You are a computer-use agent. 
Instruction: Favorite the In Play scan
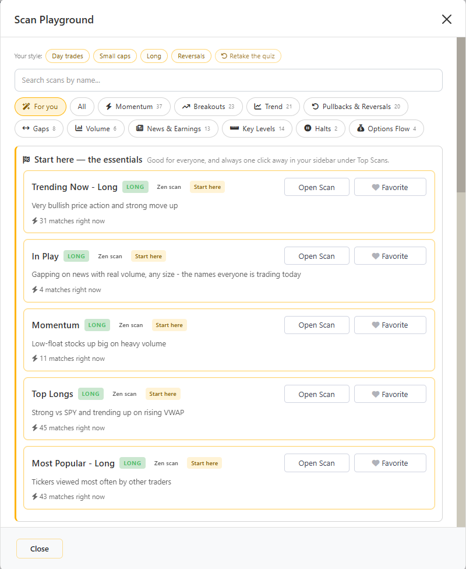click(x=390, y=256)
